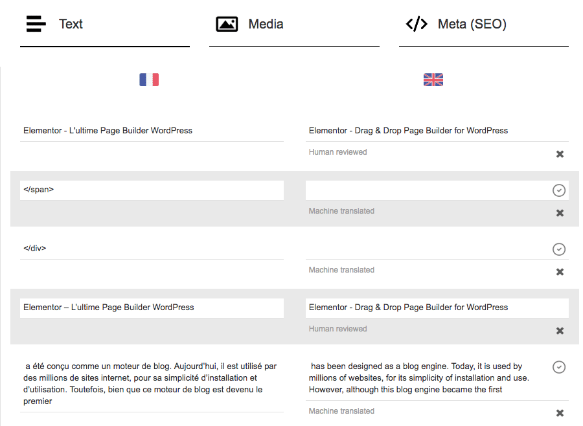Click 'Machine translated' label under </span> row
Viewport: 583px width, 426px height.
coord(341,211)
